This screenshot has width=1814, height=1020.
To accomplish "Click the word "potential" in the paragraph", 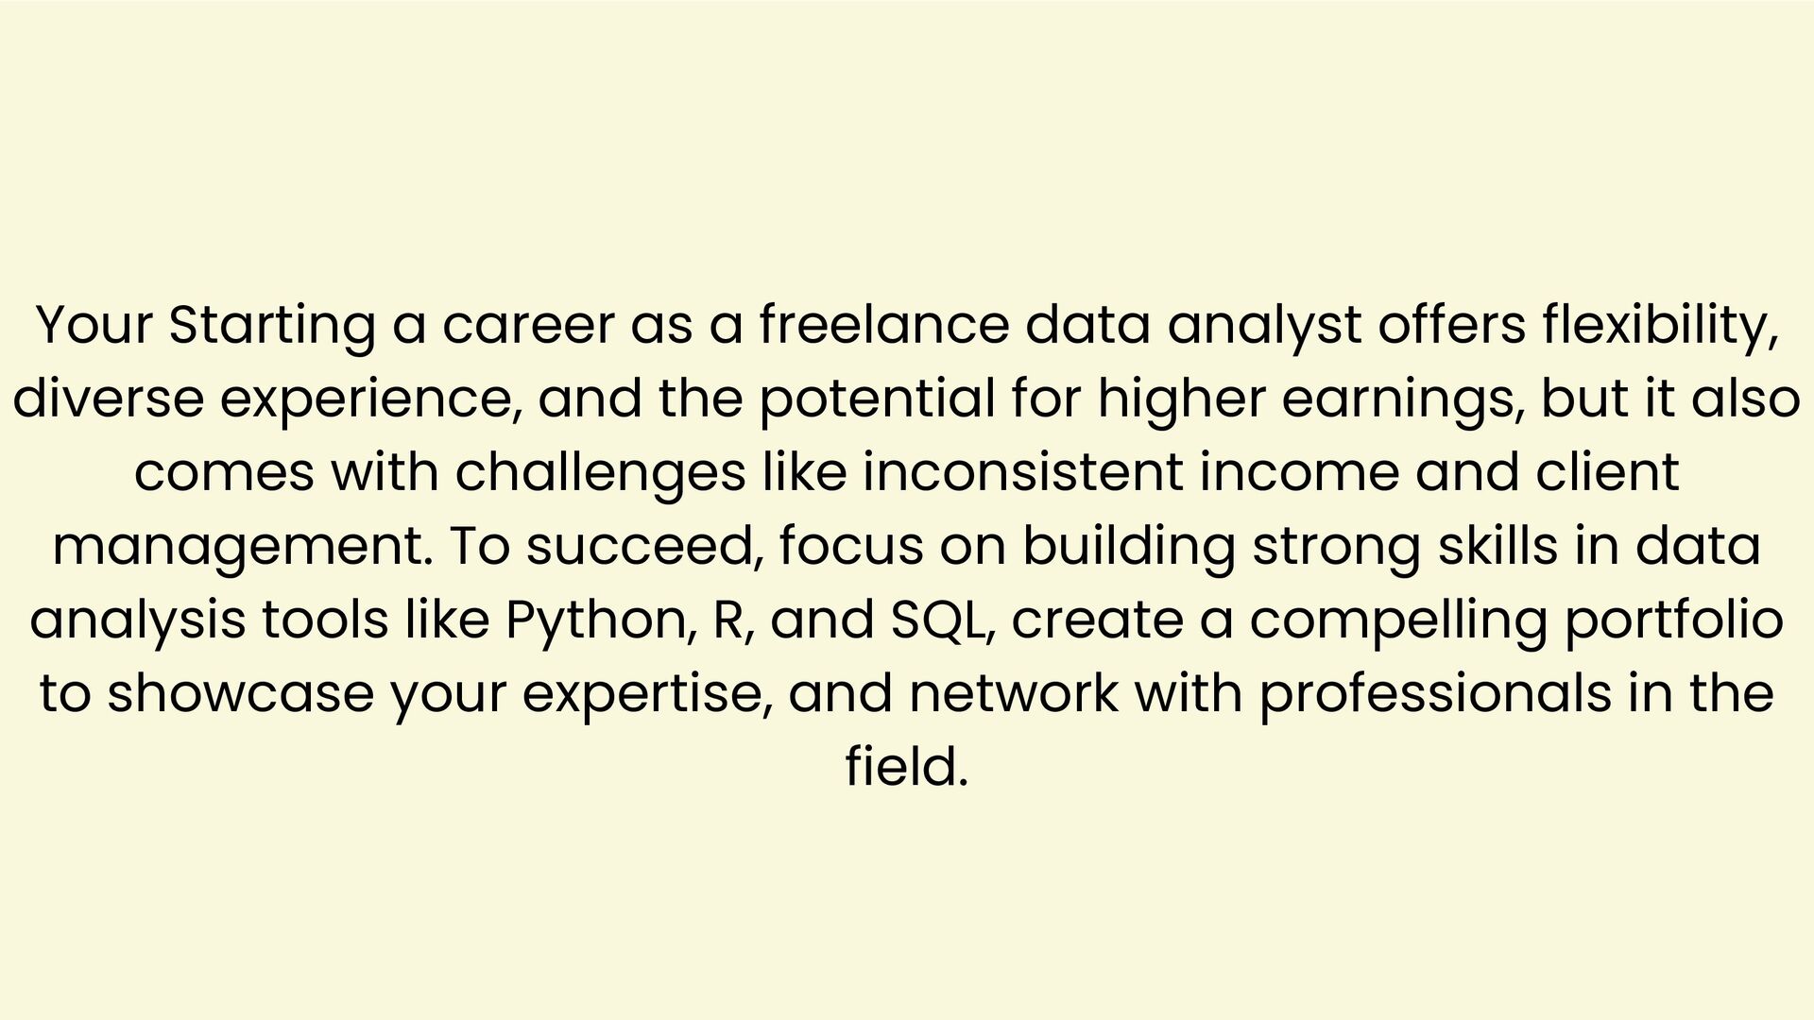I will coord(877,399).
